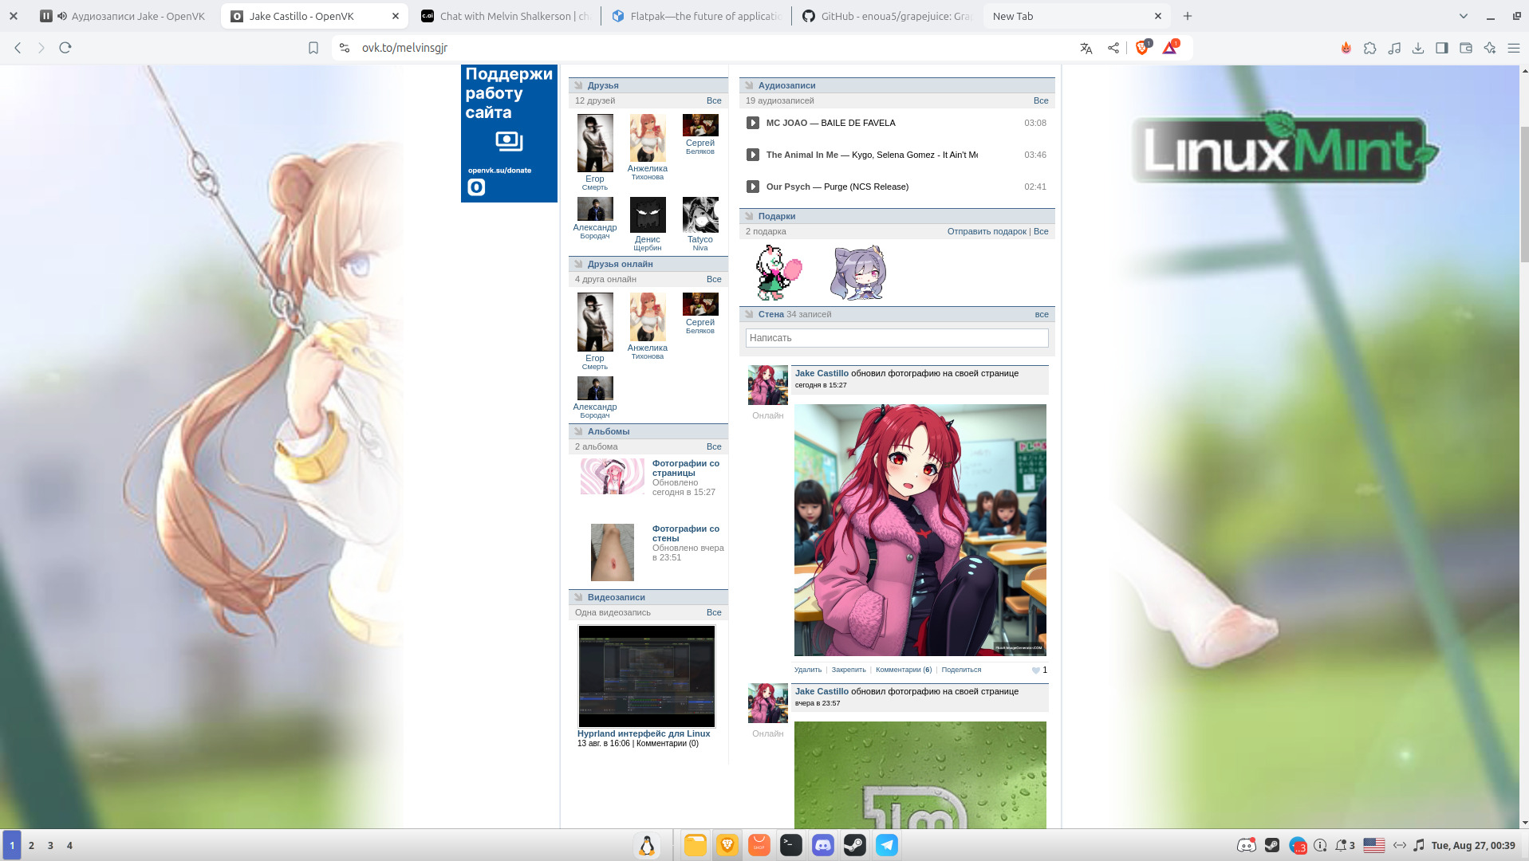The height and width of the screenshot is (861, 1529).
Task: Launch the file manager from the taskbar
Action: (695, 845)
